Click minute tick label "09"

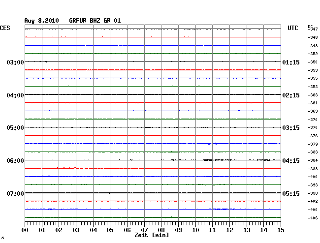[178, 230]
